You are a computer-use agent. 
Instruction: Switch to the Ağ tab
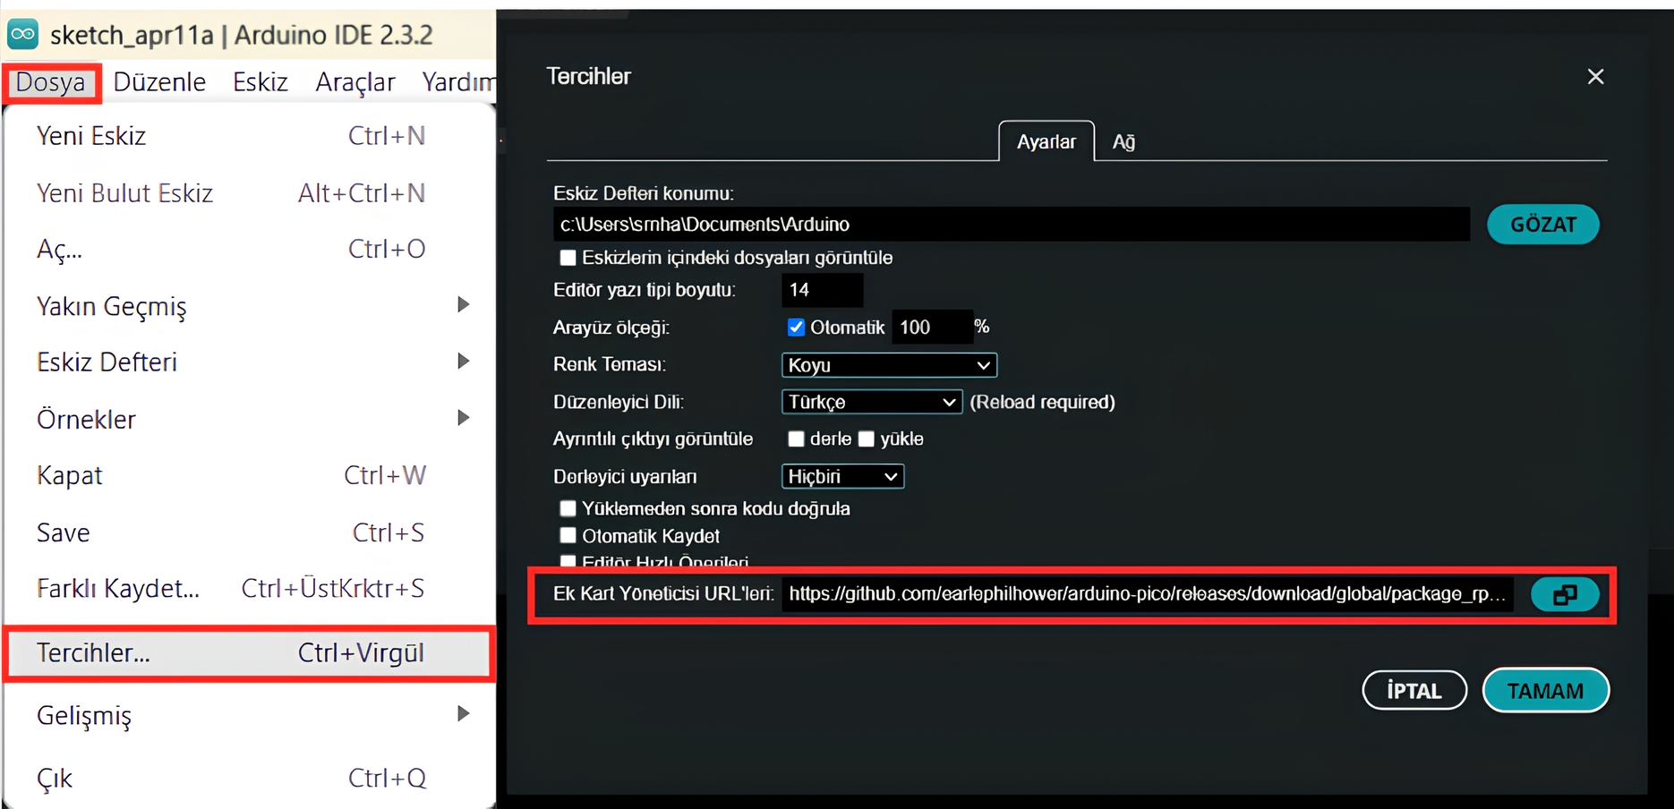pos(1123,141)
